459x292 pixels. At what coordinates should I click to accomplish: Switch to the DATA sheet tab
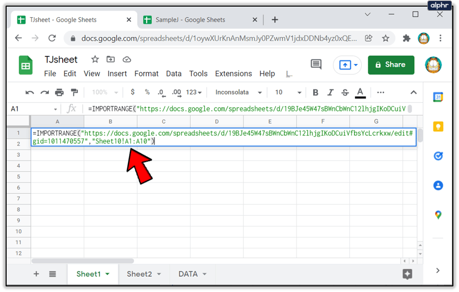pos(188,274)
